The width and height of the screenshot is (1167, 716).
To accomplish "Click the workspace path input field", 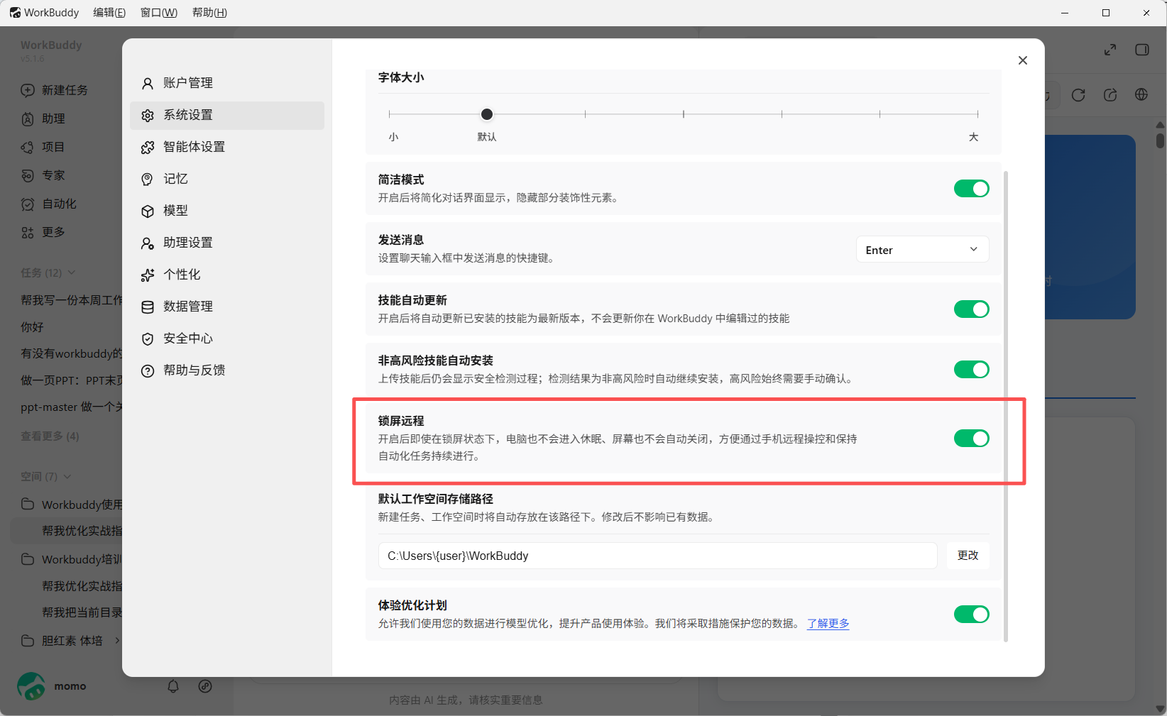I will pos(657,556).
